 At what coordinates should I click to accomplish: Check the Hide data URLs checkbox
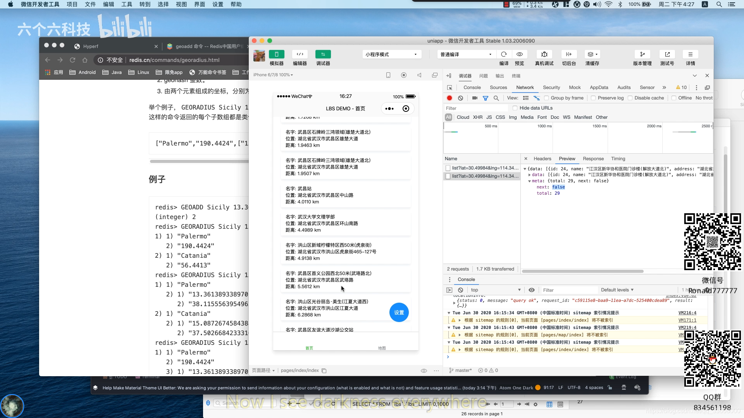(x=515, y=108)
